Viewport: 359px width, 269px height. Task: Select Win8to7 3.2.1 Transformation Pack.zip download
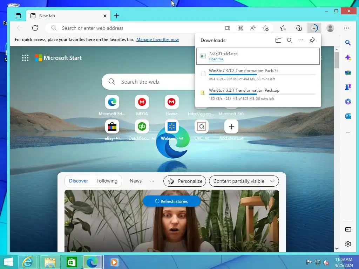258,94
